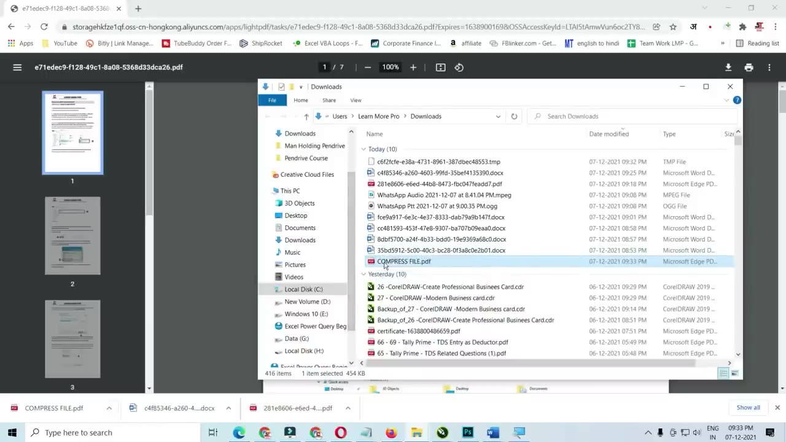786x442 pixels.
Task: Show more bookmarks with chevron
Action: tap(722, 44)
